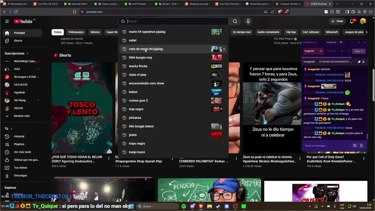The height and width of the screenshot is (211, 375).
Task: Open the Brave VPN shield icon
Action: pos(365,12)
